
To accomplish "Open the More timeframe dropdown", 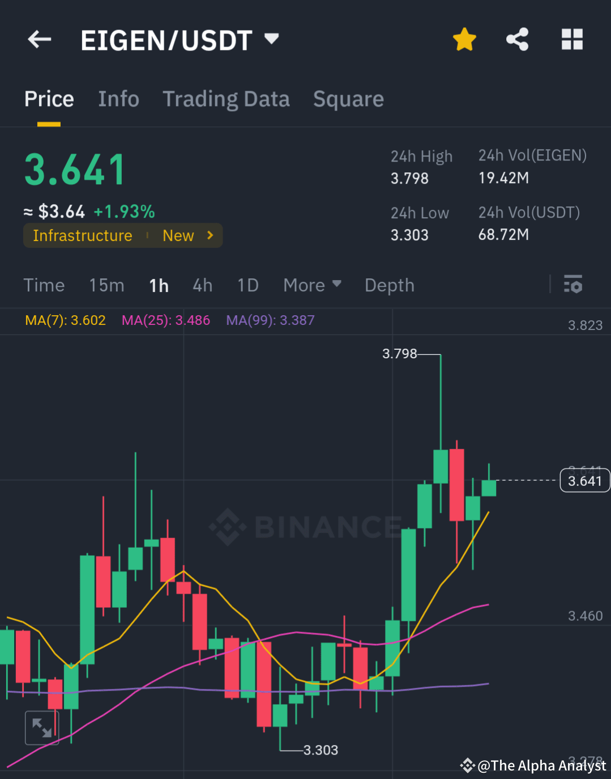I will (312, 285).
